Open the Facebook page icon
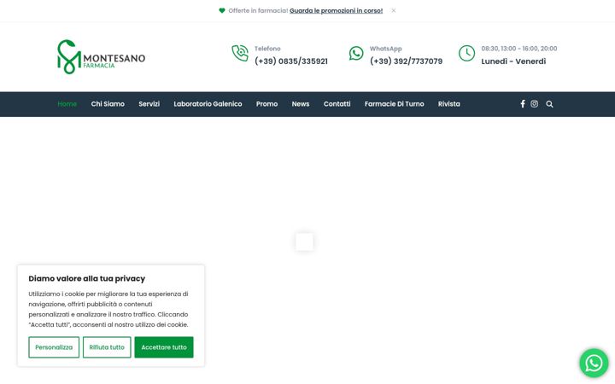Screen dimensions: 615x384 pos(523,104)
